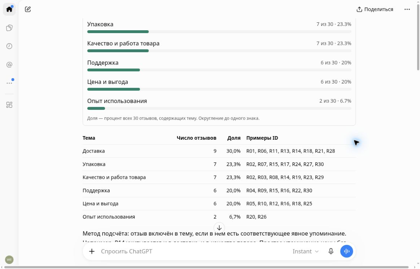Image resolution: width=420 pixels, height=269 pixels.
Task: Open the WE profile avatar
Action: [x=9, y=260]
